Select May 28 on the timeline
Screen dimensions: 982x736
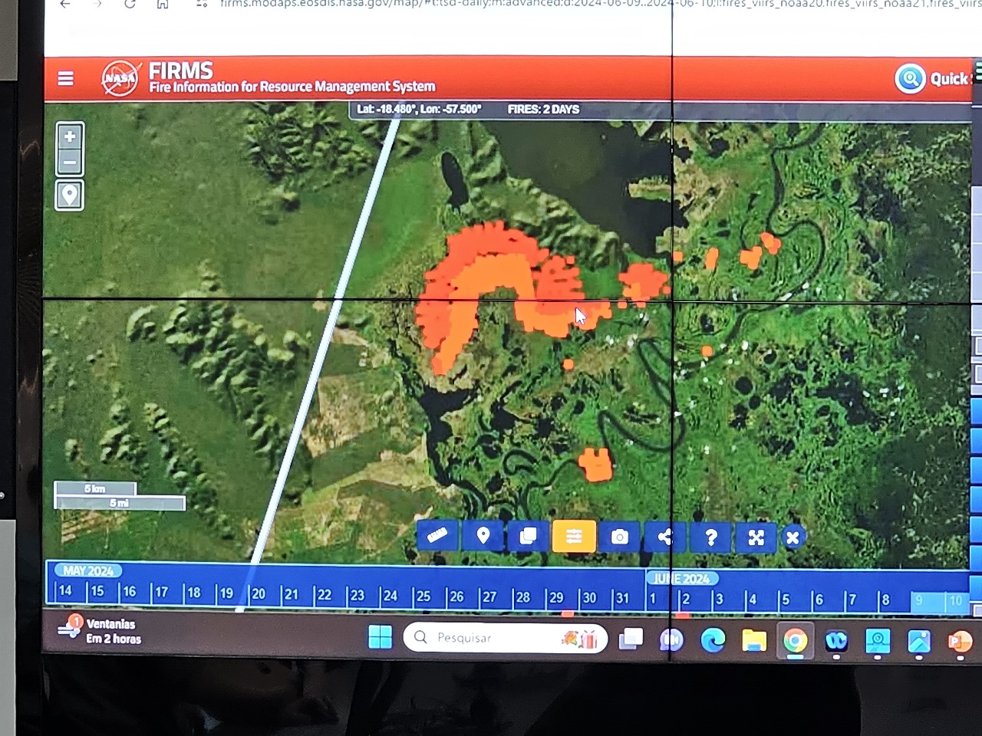[x=522, y=596]
